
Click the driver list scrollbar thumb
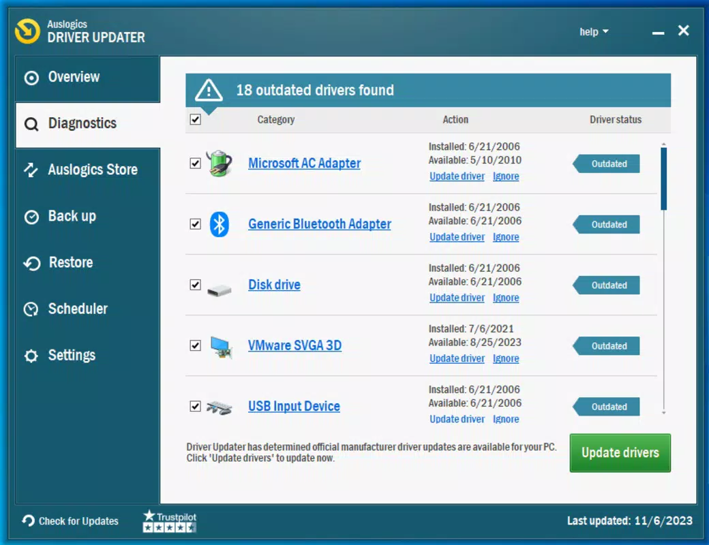[663, 179]
